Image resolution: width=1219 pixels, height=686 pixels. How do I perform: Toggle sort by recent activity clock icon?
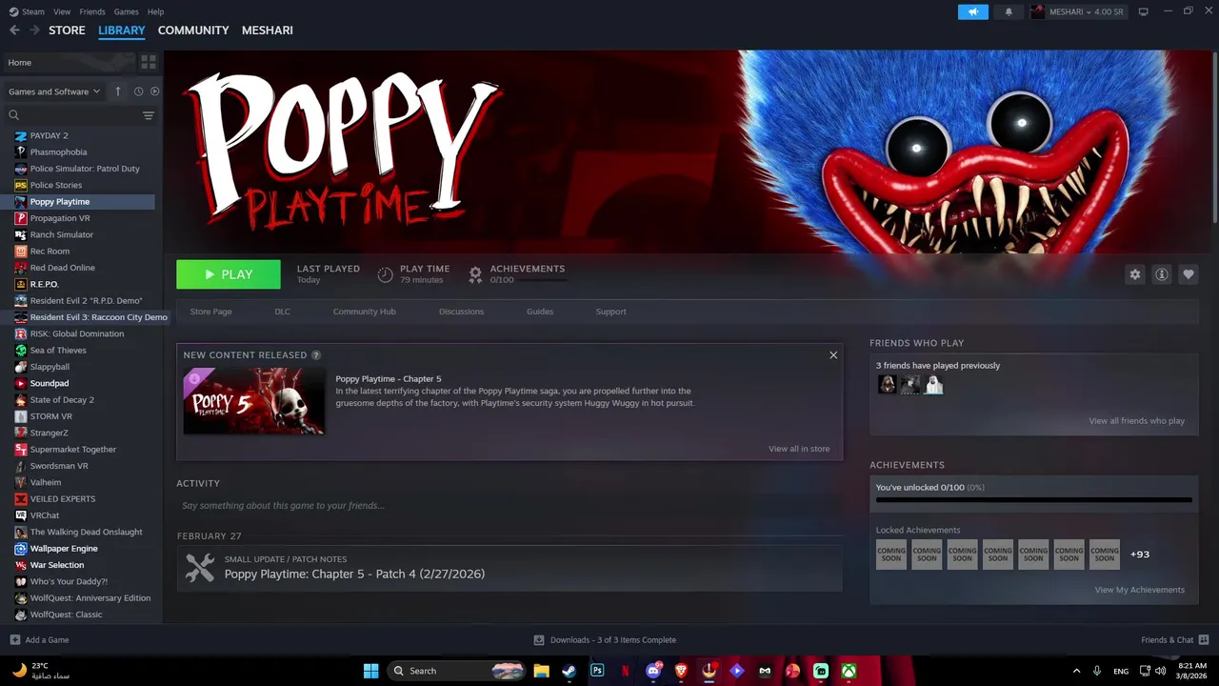(138, 91)
